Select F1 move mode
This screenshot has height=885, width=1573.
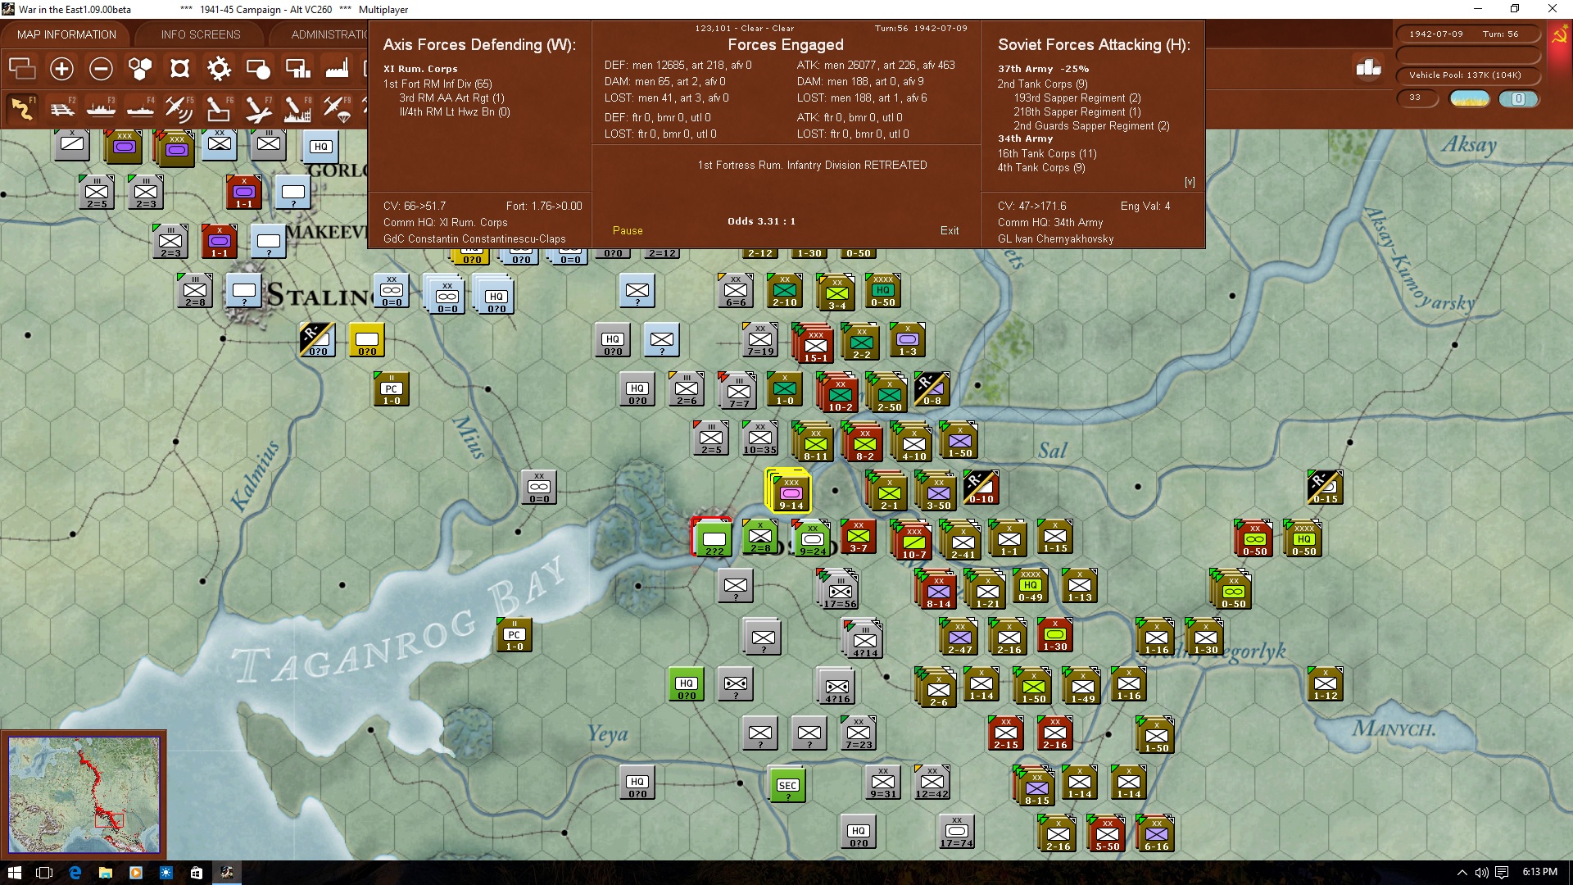[22, 108]
